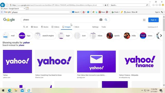This screenshot has width=165, height=93.
Task: Click the Home icon in browser toolbar
Action: [154, 5]
